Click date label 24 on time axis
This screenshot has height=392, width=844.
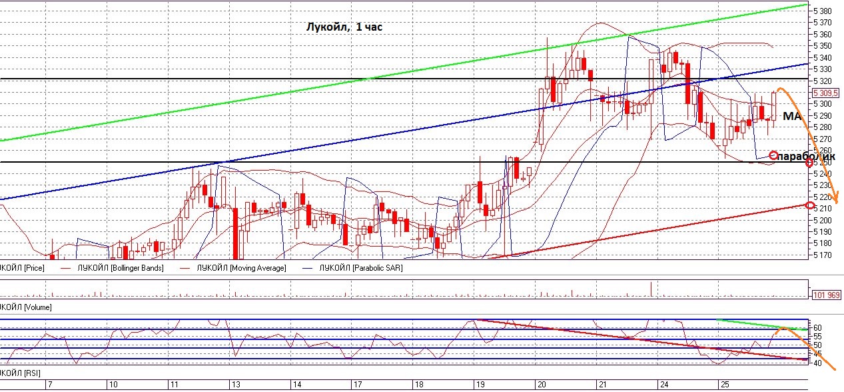point(664,385)
